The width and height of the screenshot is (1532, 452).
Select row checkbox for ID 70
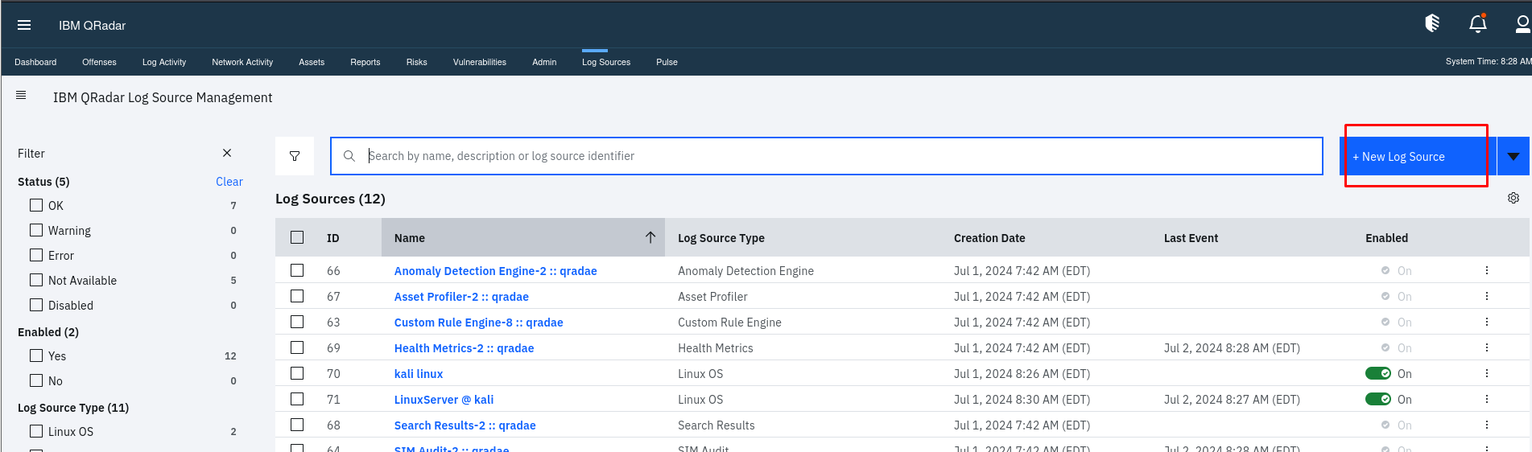coord(297,373)
